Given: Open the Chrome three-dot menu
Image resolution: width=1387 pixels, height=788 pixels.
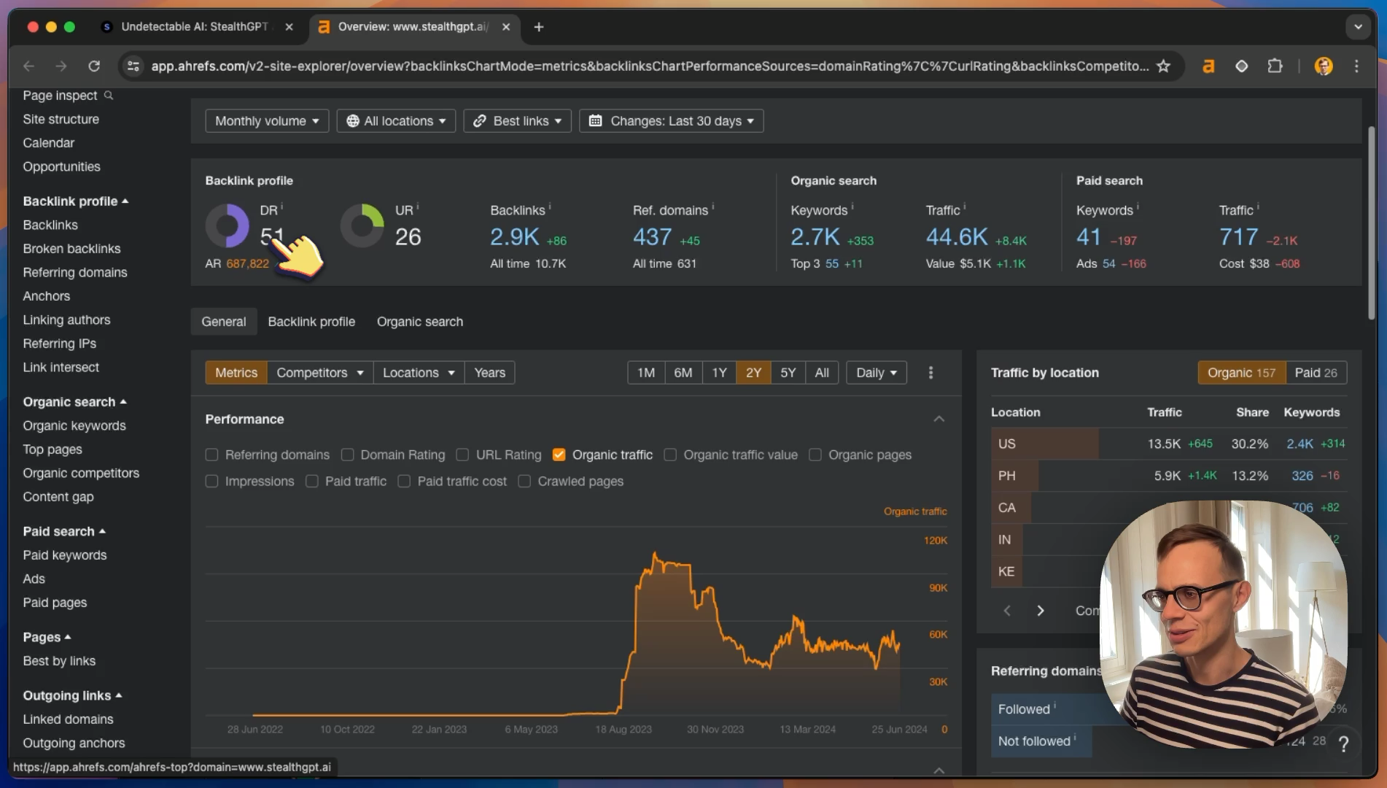Looking at the screenshot, I should [x=1356, y=66].
